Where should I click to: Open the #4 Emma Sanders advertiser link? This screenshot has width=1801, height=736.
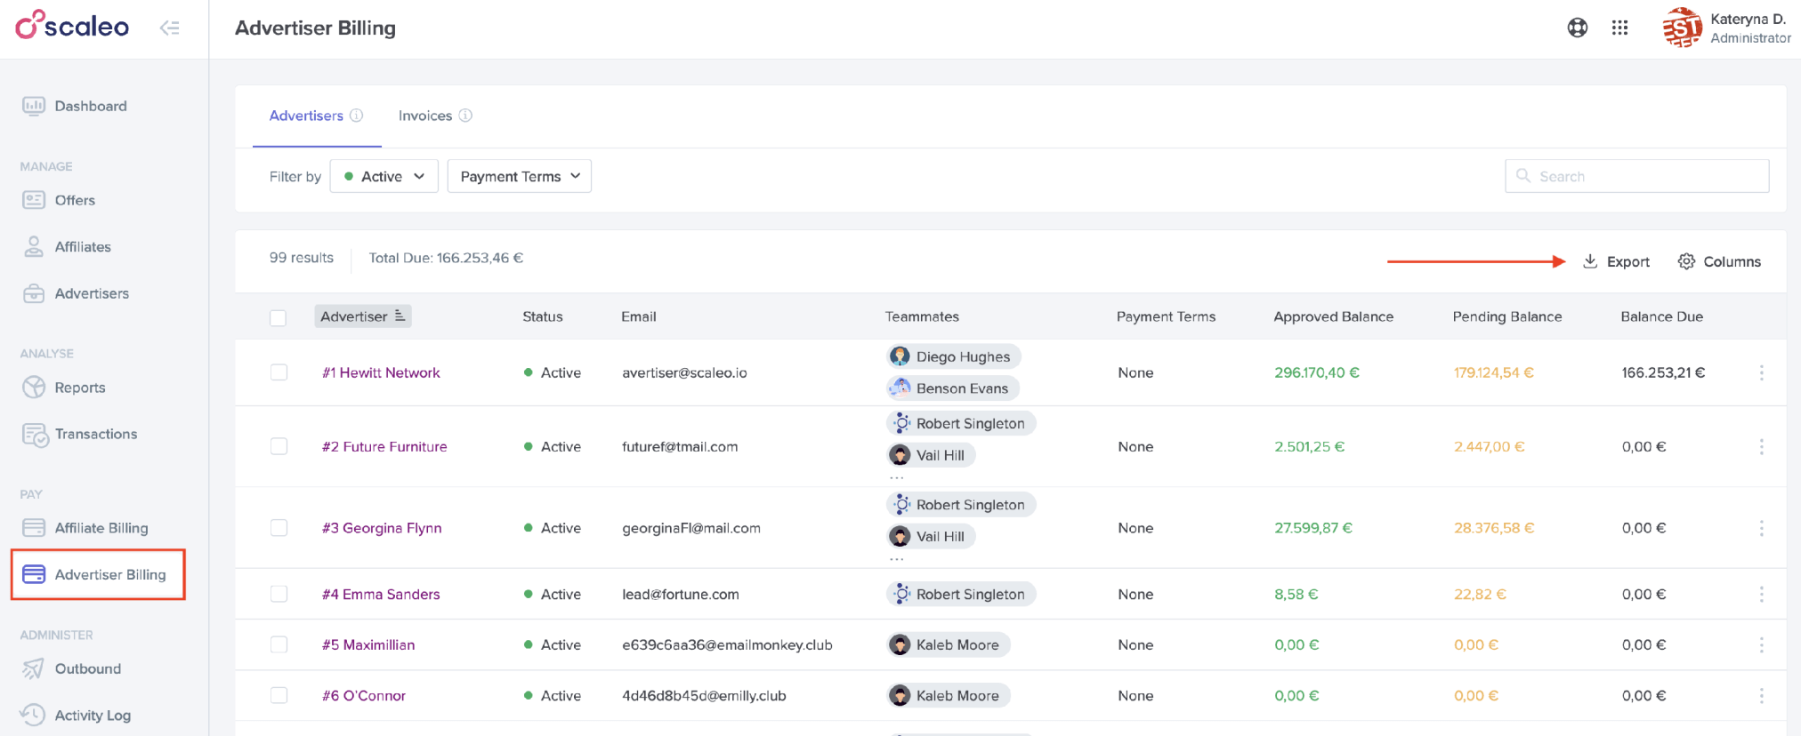(x=381, y=594)
